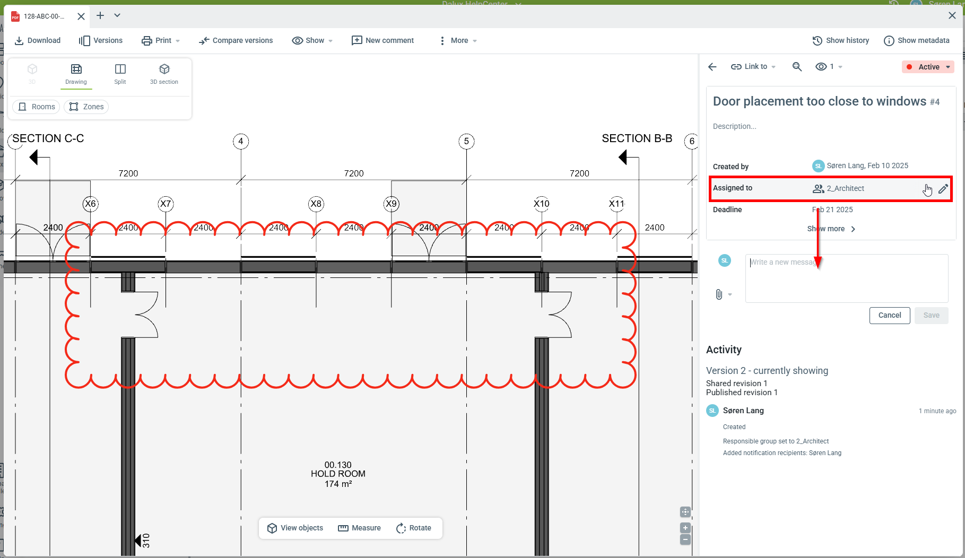Image resolution: width=965 pixels, height=558 pixels.
Task: Click the paperclip attachment icon
Action: click(719, 294)
